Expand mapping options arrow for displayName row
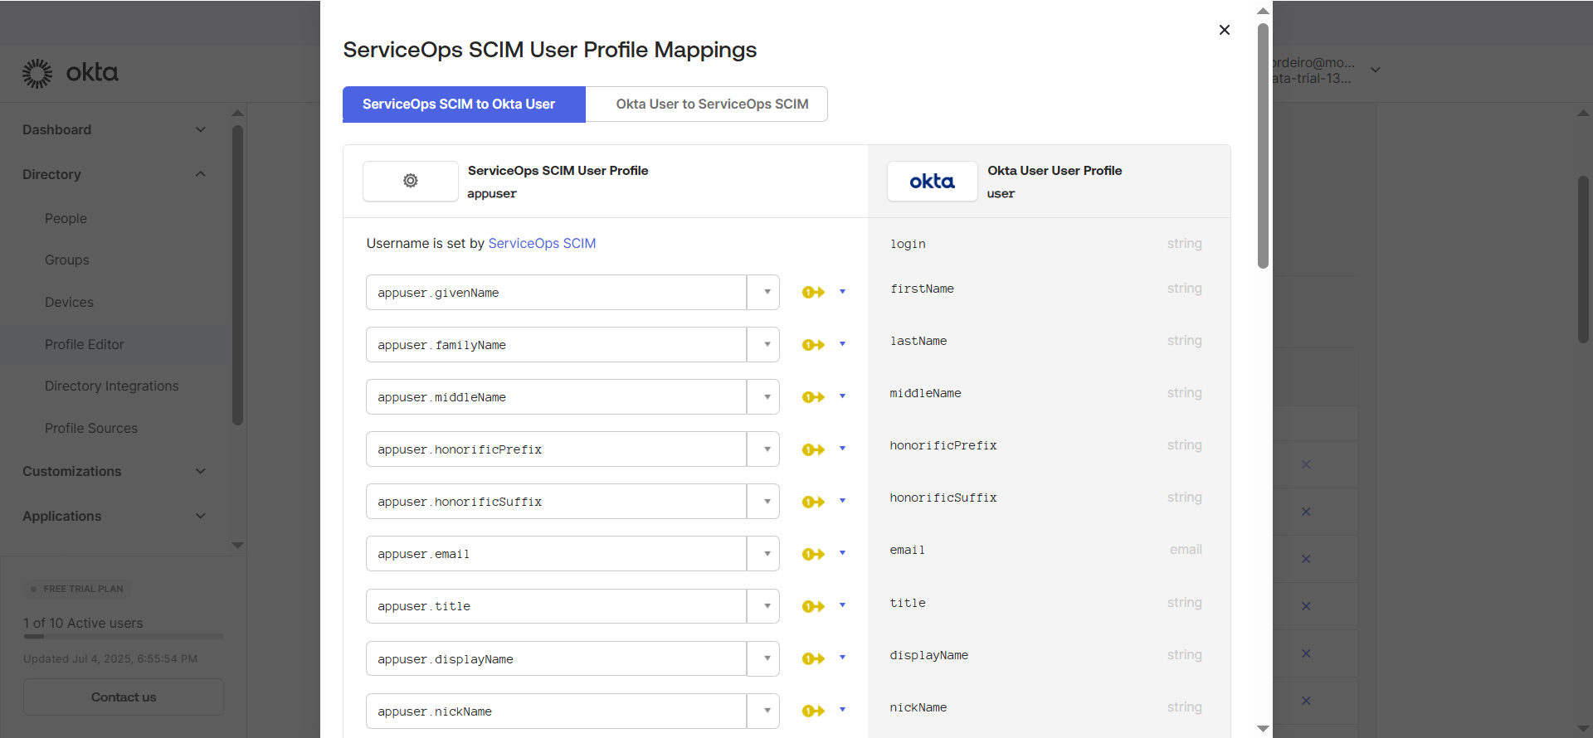The image size is (1593, 738). 843,658
